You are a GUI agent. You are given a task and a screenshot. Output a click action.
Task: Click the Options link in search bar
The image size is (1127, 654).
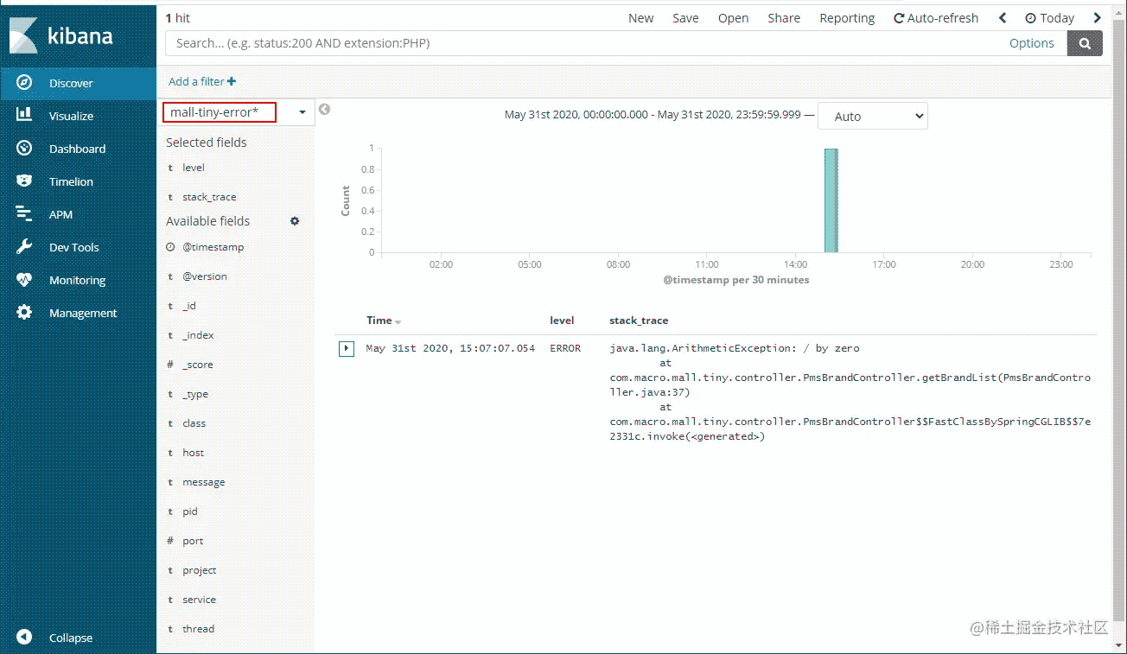tap(1031, 43)
